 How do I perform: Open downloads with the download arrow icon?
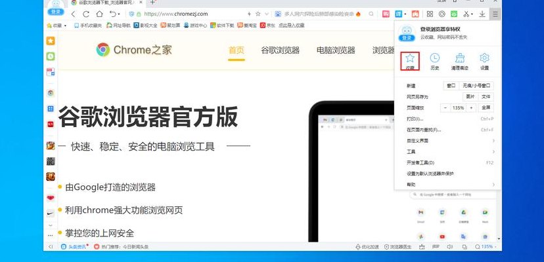tap(482, 14)
